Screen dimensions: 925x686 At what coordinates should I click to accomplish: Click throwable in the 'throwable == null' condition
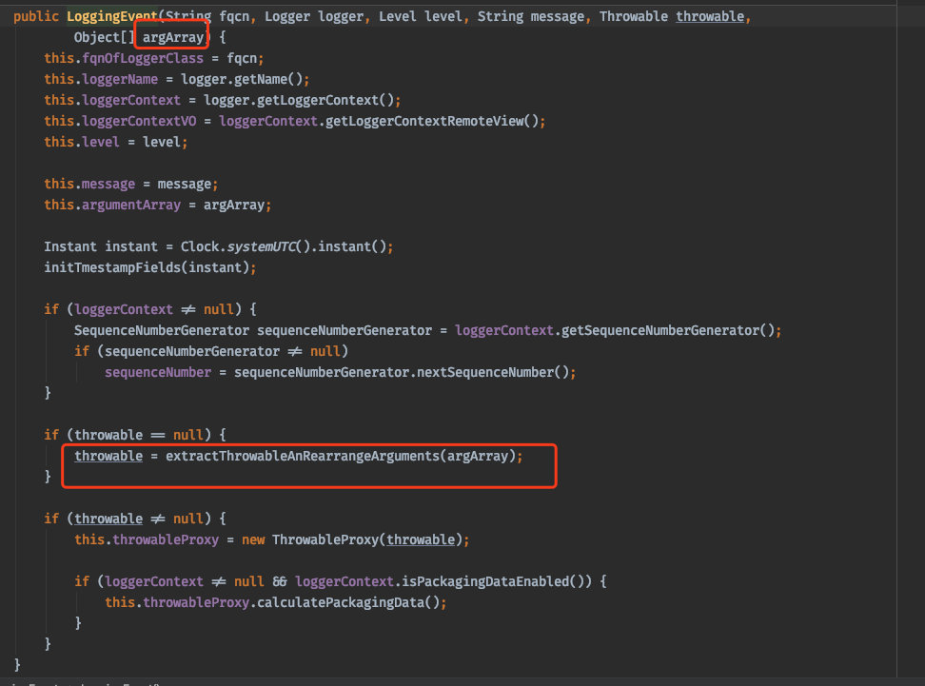(108, 436)
